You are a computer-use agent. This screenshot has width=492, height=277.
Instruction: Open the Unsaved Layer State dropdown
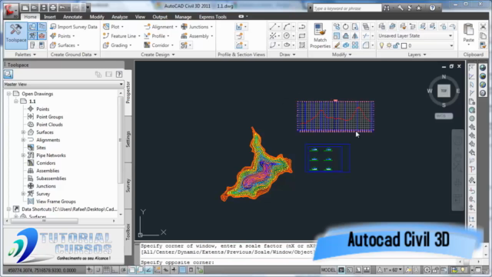click(415, 36)
